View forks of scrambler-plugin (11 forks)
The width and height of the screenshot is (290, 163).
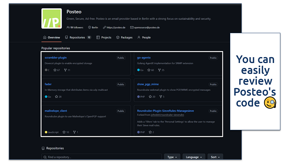67,70
